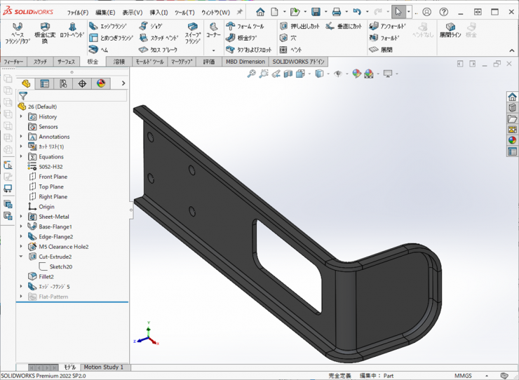Click the Zoom to Fit icon

pyautogui.click(x=252, y=74)
